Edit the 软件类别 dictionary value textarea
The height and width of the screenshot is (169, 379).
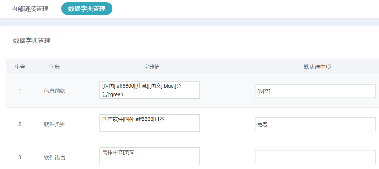point(150,126)
